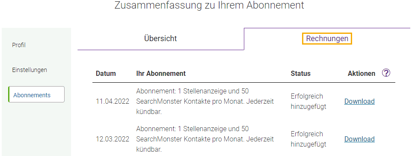
Task: Click first row Erfolgreich hinzugefügt status
Action: point(308,101)
